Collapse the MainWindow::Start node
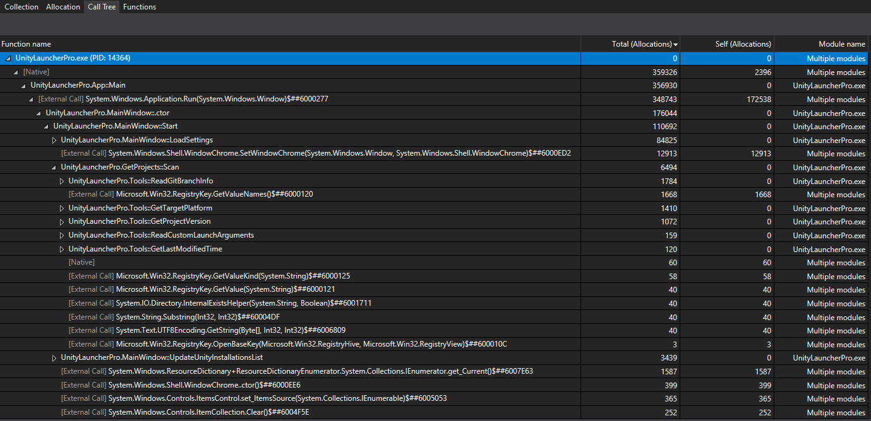Image resolution: width=871 pixels, height=421 pixels. point(47,127)
